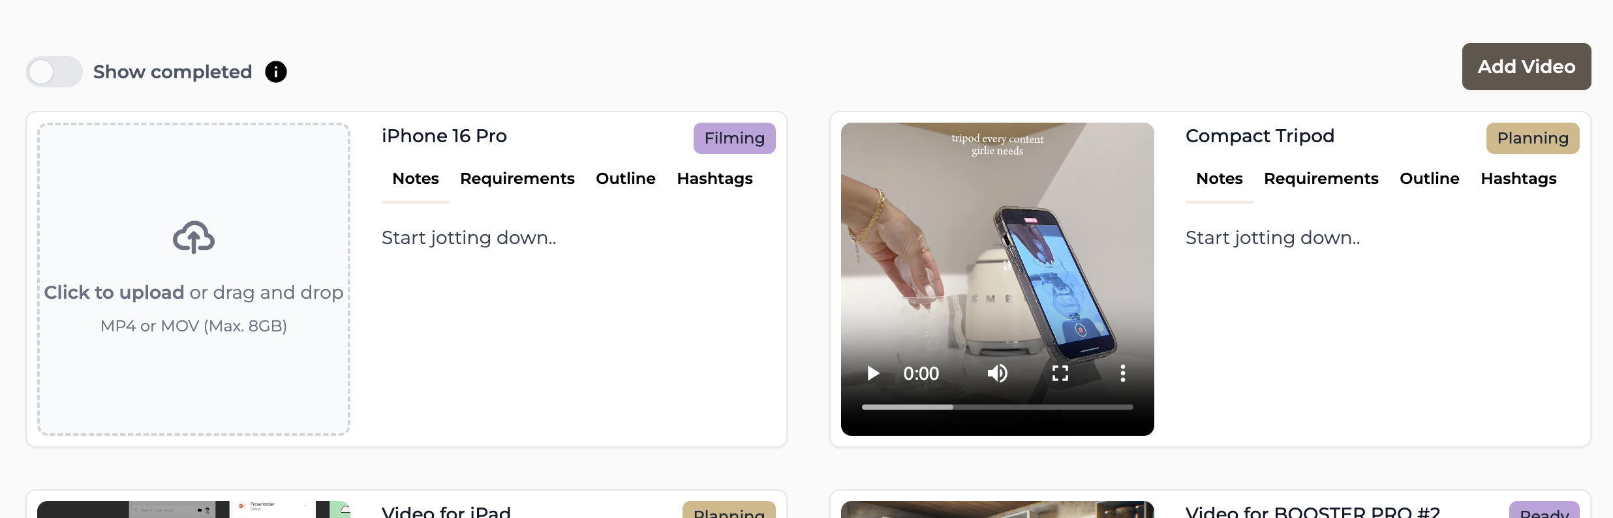This screenshot has width=1613, height=518.
Task: Click the Add Video button
Action: click(x=1526, y=67)
